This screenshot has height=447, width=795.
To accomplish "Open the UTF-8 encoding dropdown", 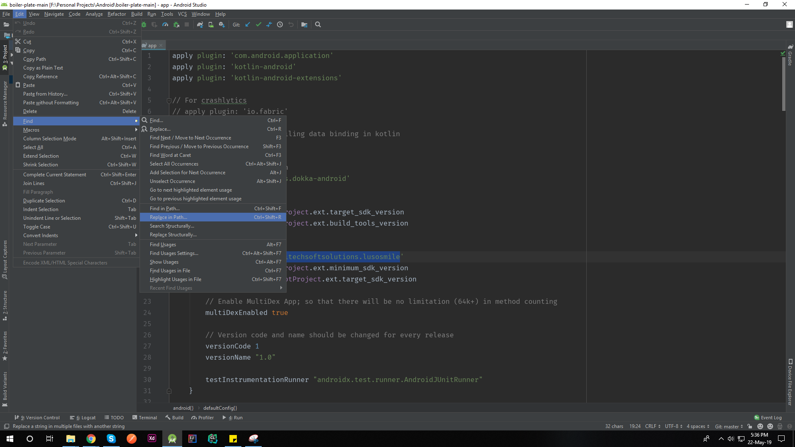I will (x=673, y=426).
